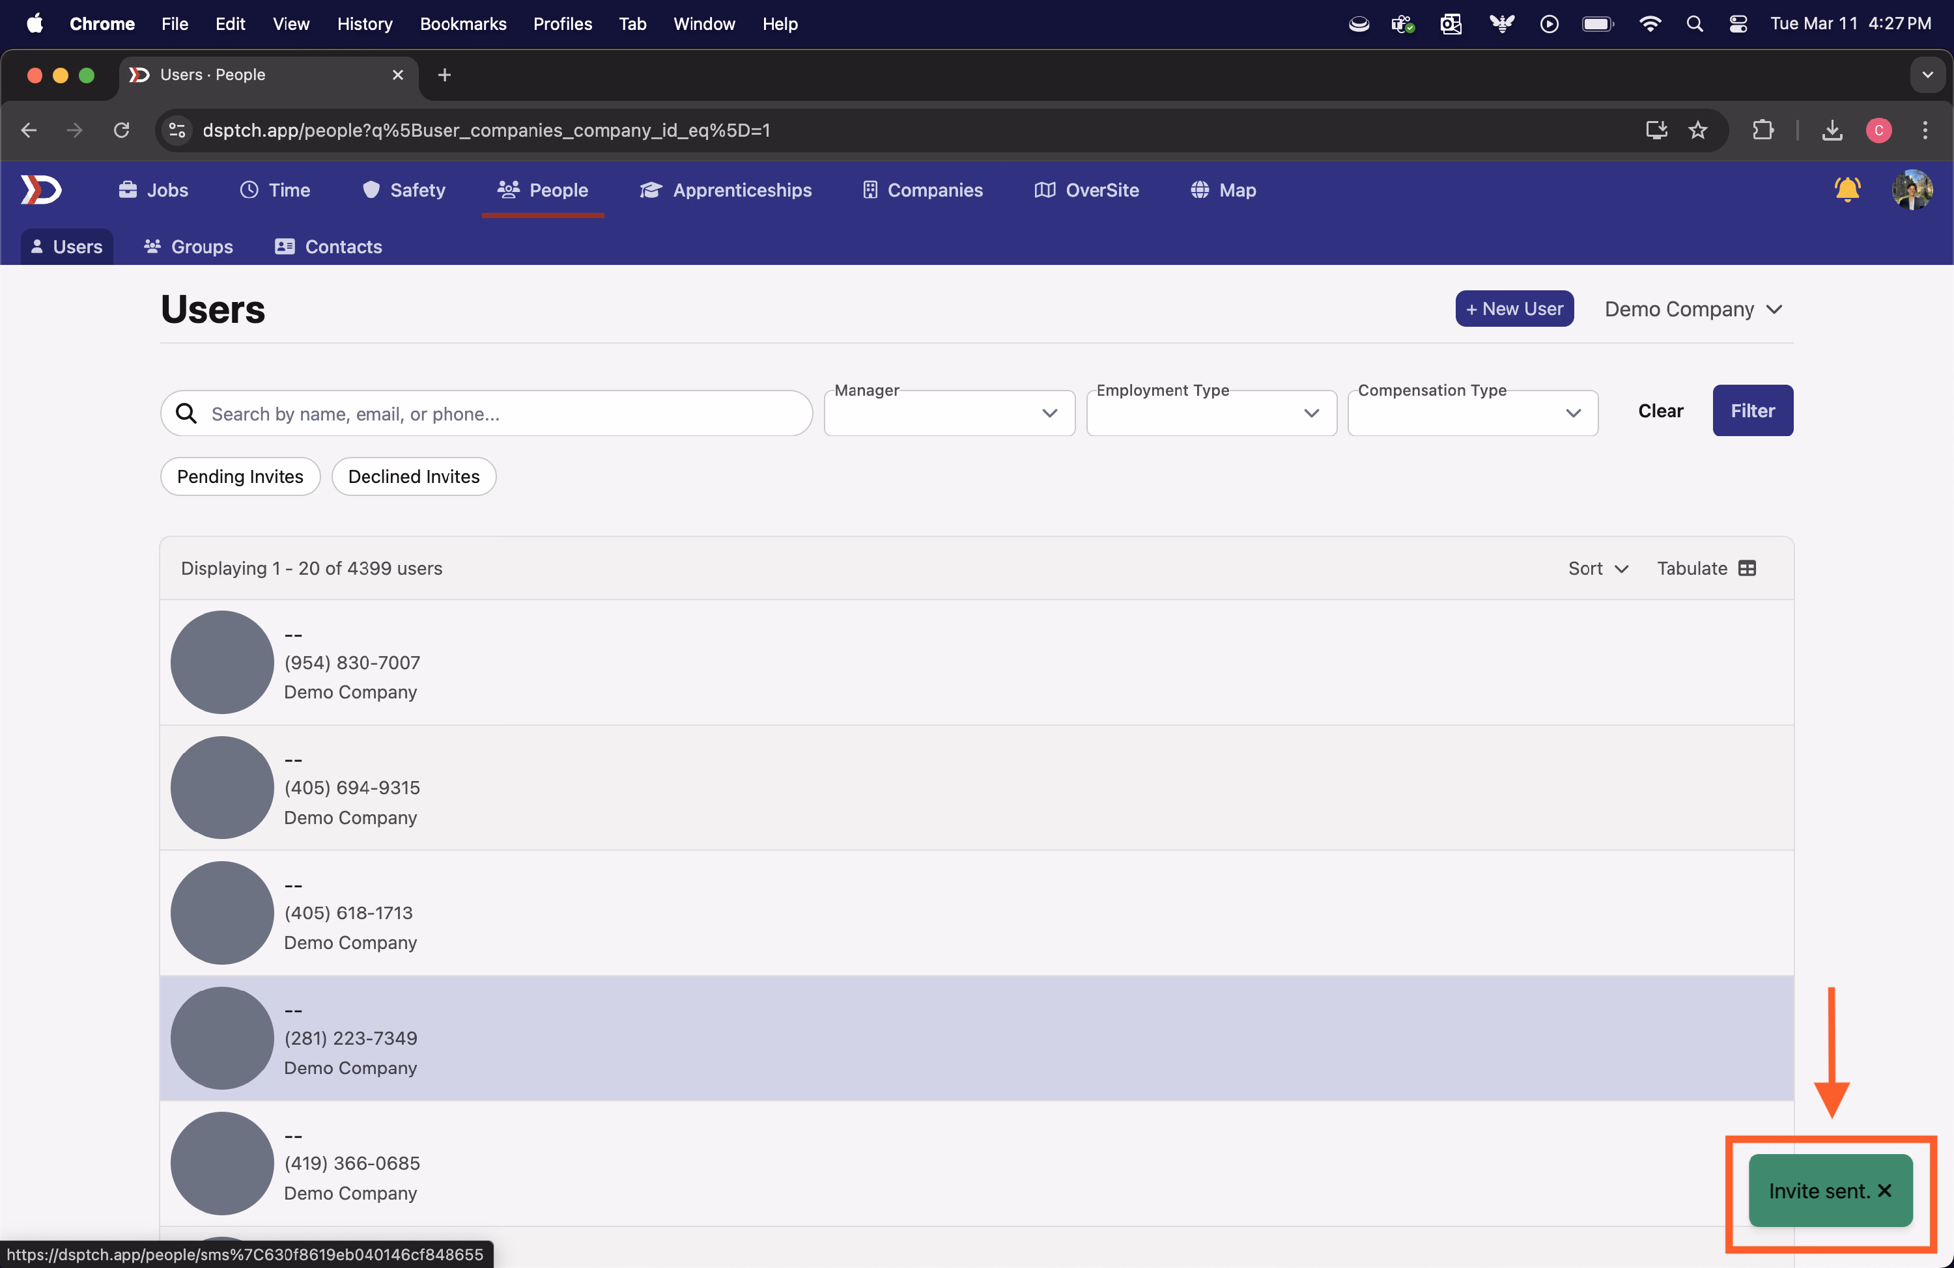Apply filters with Filter button
This screenshot has height=1268, width=1954.
pos(1752,410)
